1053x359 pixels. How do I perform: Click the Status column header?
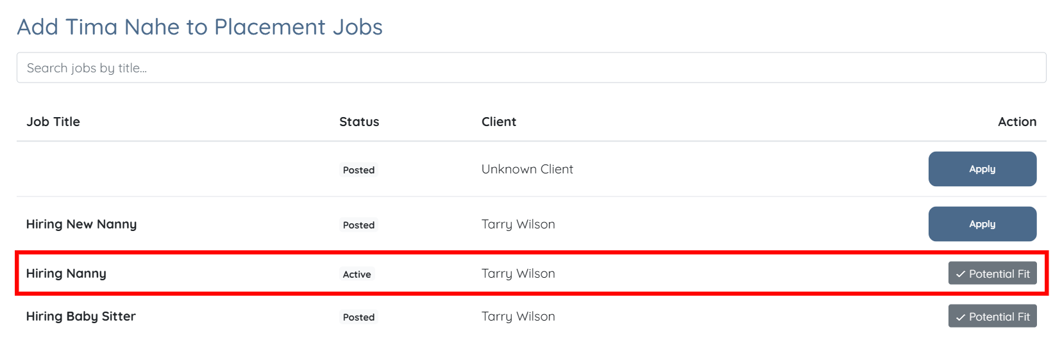(359, 122)
